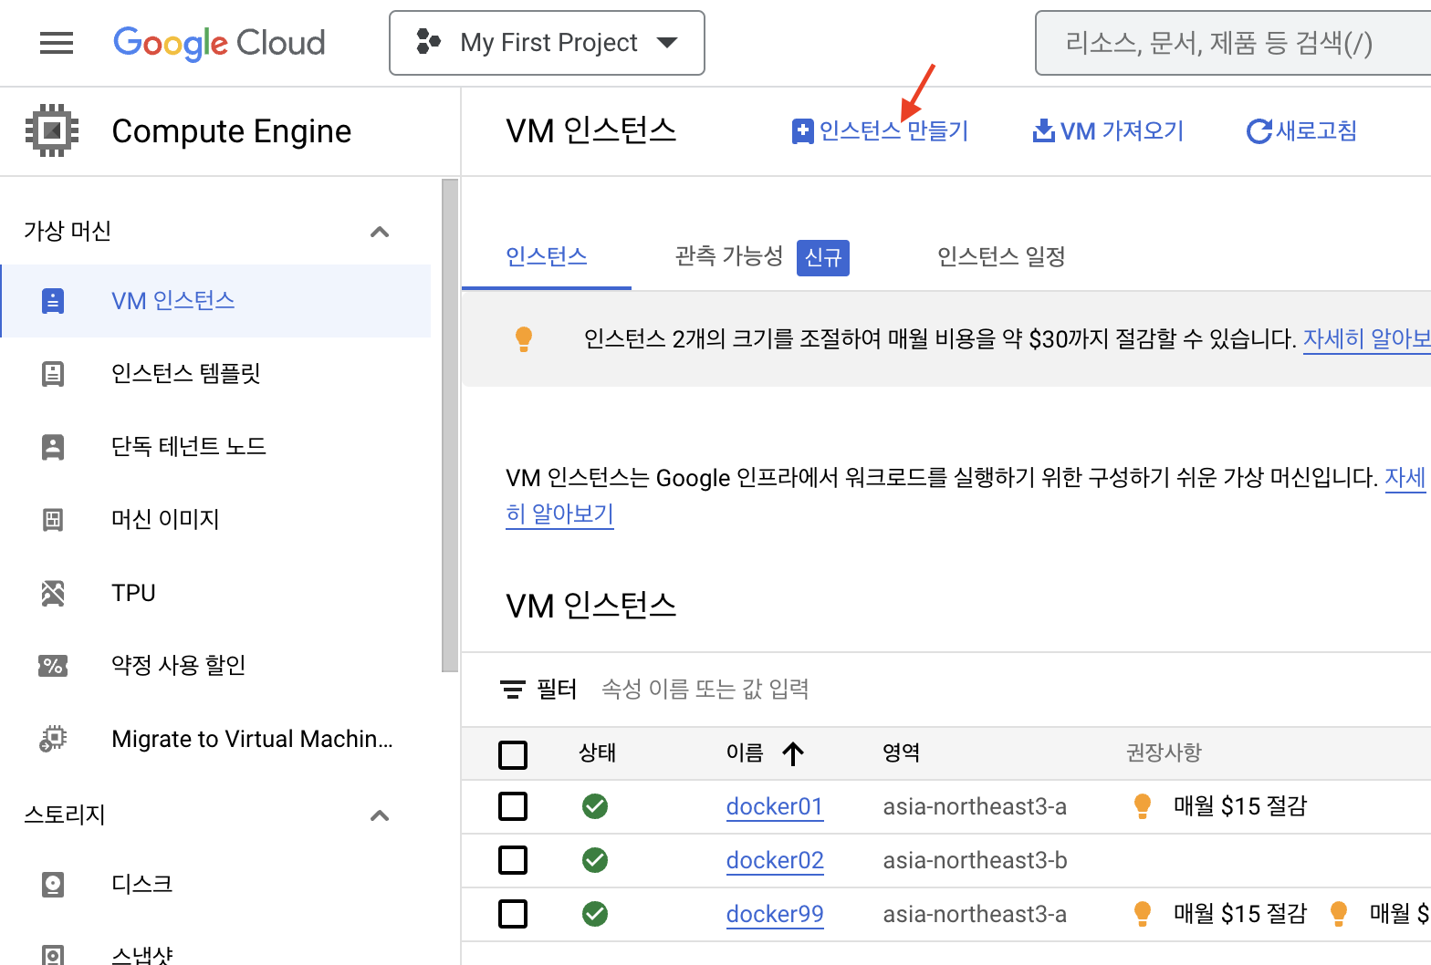Click the refresh icon beside 새로고침
1431x965 pixels.
point(1259,131)
